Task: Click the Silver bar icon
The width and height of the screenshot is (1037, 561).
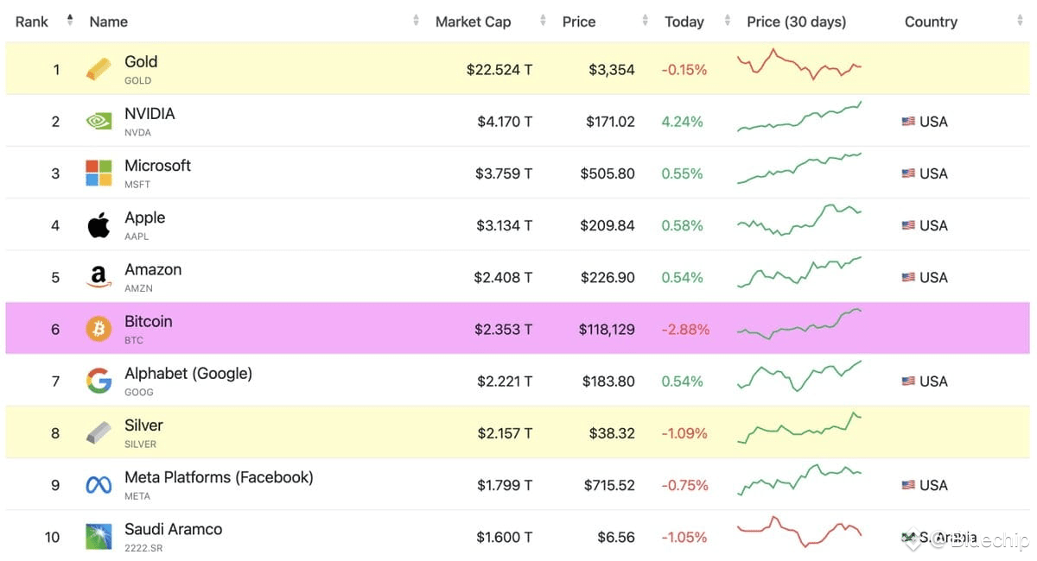Action: click(x=99, y=432)
